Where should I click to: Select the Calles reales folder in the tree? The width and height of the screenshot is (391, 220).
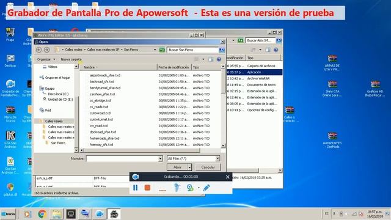tap(54, 121)
